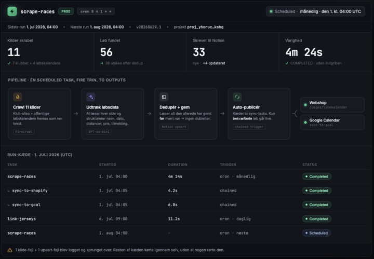374x259 pixels.
Task: Click the sync icon on Auto-publicér card
Action: coord(237,97)
